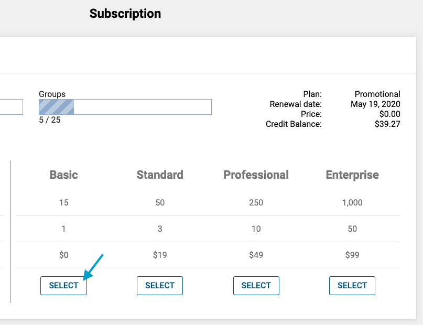This screenshot has width=423, height=325.
Task: Click the $19 price under Standard
Action: click(x=159, y=255)
